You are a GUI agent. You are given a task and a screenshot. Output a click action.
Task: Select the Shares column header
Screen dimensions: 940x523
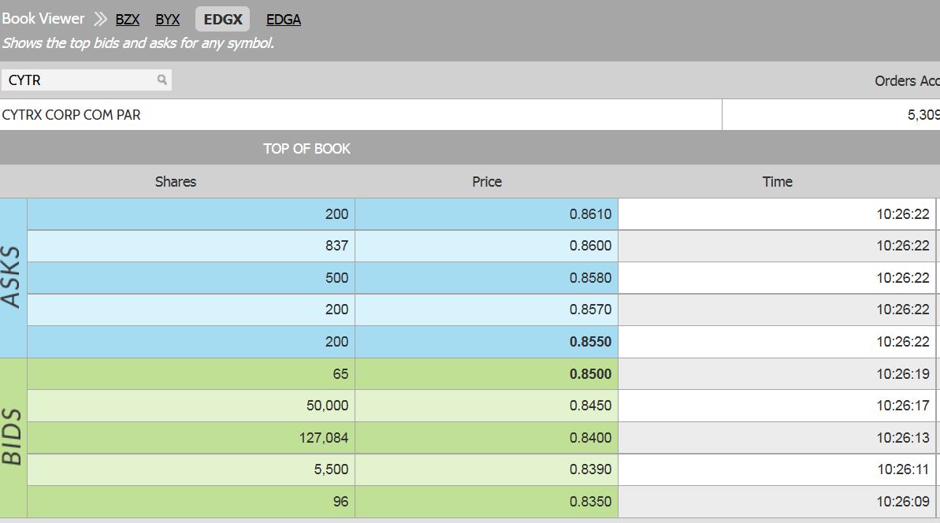(x=176, y=182)
